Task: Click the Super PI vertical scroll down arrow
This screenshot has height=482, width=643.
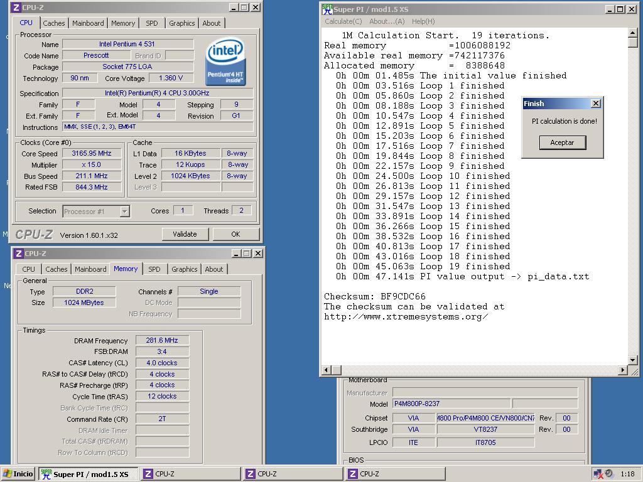Action: coord(633,360)
